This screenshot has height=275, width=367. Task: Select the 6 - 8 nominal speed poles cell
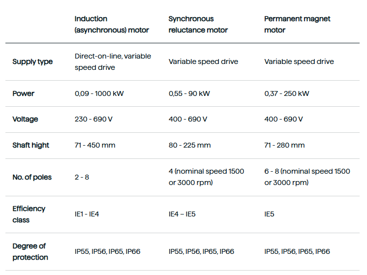(x=307, y=177)
